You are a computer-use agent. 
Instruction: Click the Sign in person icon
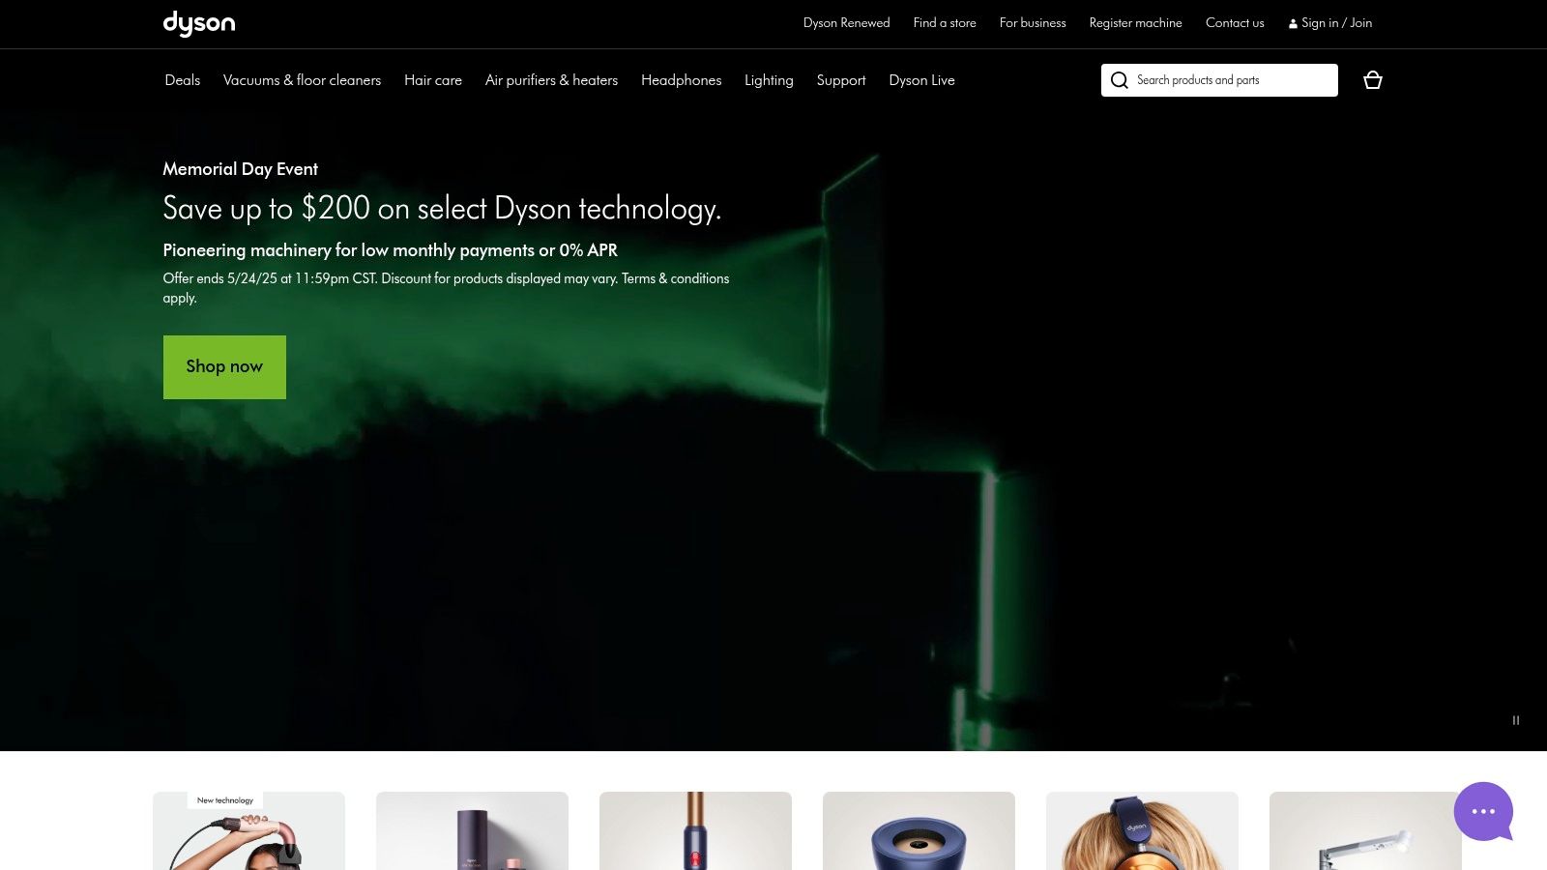click(1293, 23)
